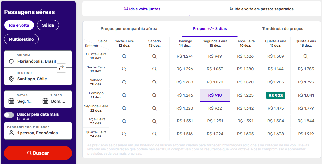Toggle 'Buscar pela data mais barata' switch

[9, 115]
